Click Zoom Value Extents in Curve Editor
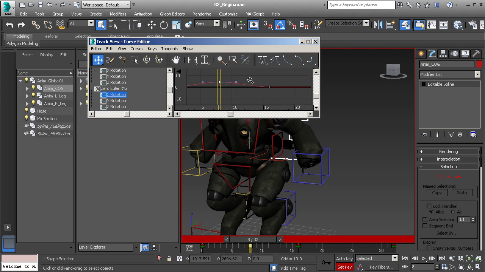The image size is (485, 272). (x=205, y=60)
